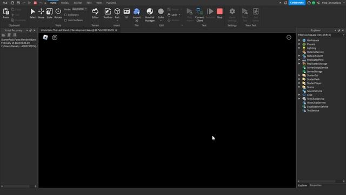This screenshot has width=346, height=195.
Task: Pop out the Explorer panel
Action: (x=339, y=30)
